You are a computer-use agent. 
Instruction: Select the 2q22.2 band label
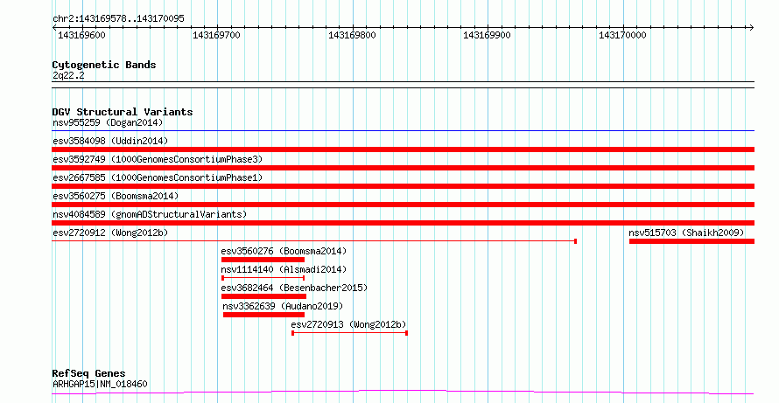68,75
